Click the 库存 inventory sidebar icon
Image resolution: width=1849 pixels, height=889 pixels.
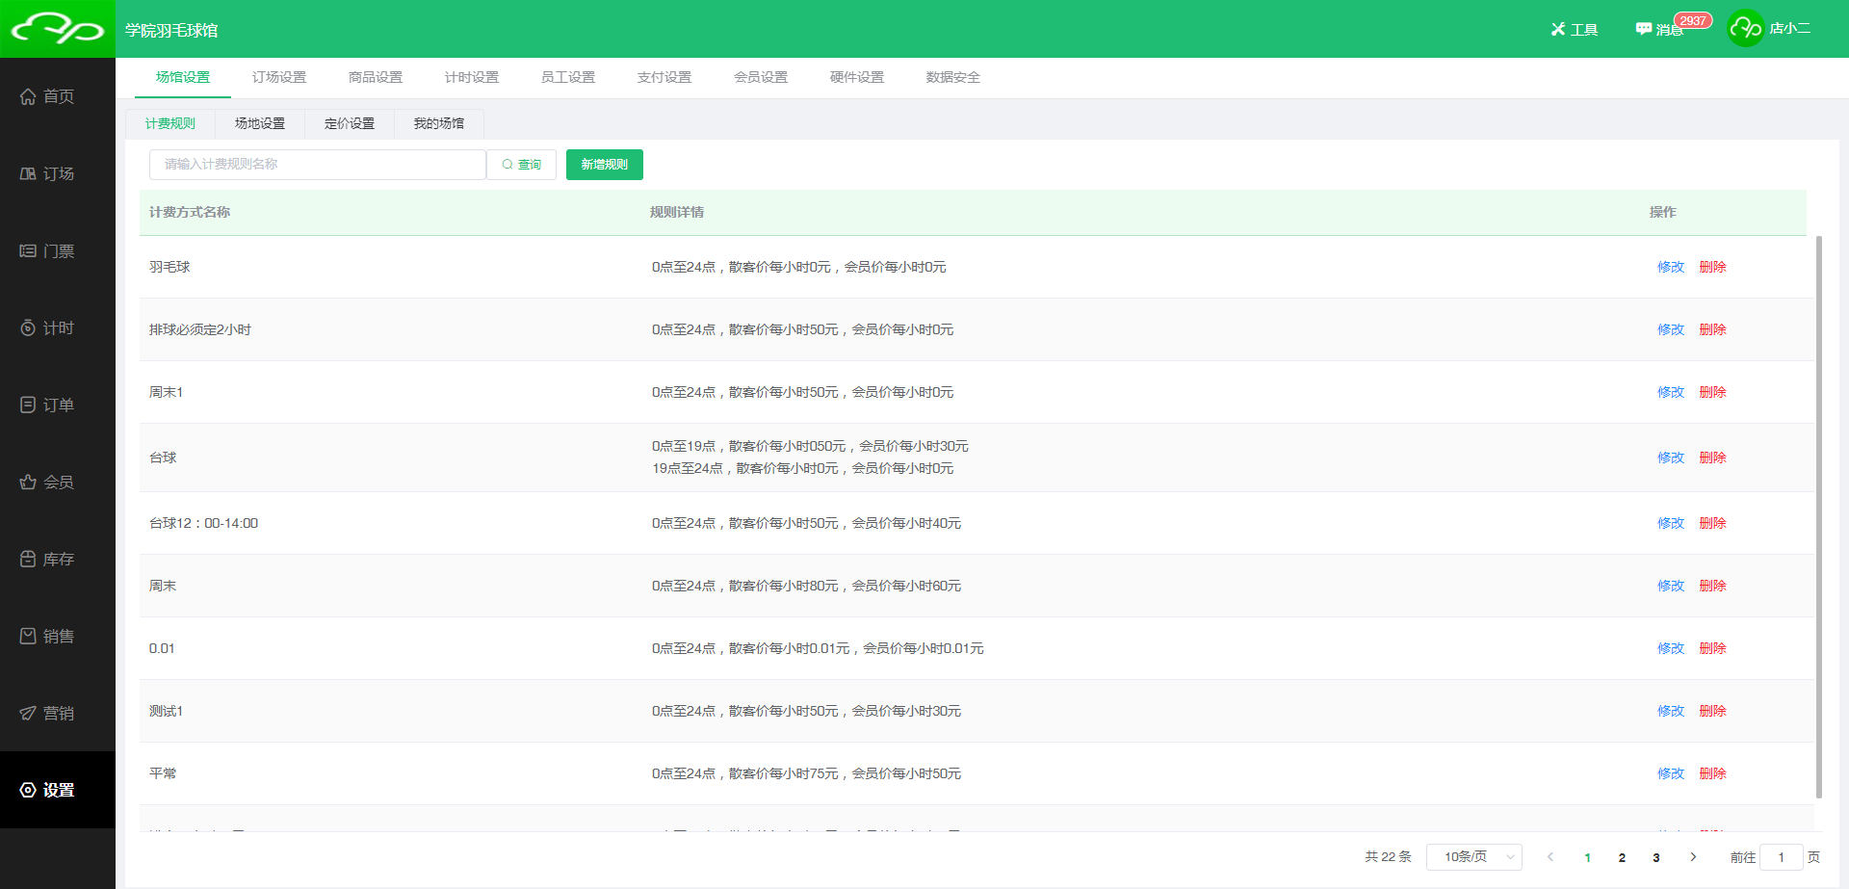point(28,559)
